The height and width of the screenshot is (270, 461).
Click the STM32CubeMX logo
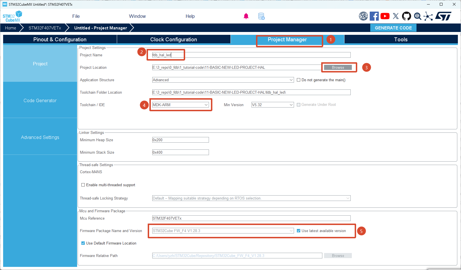click(x=12, y=16)
